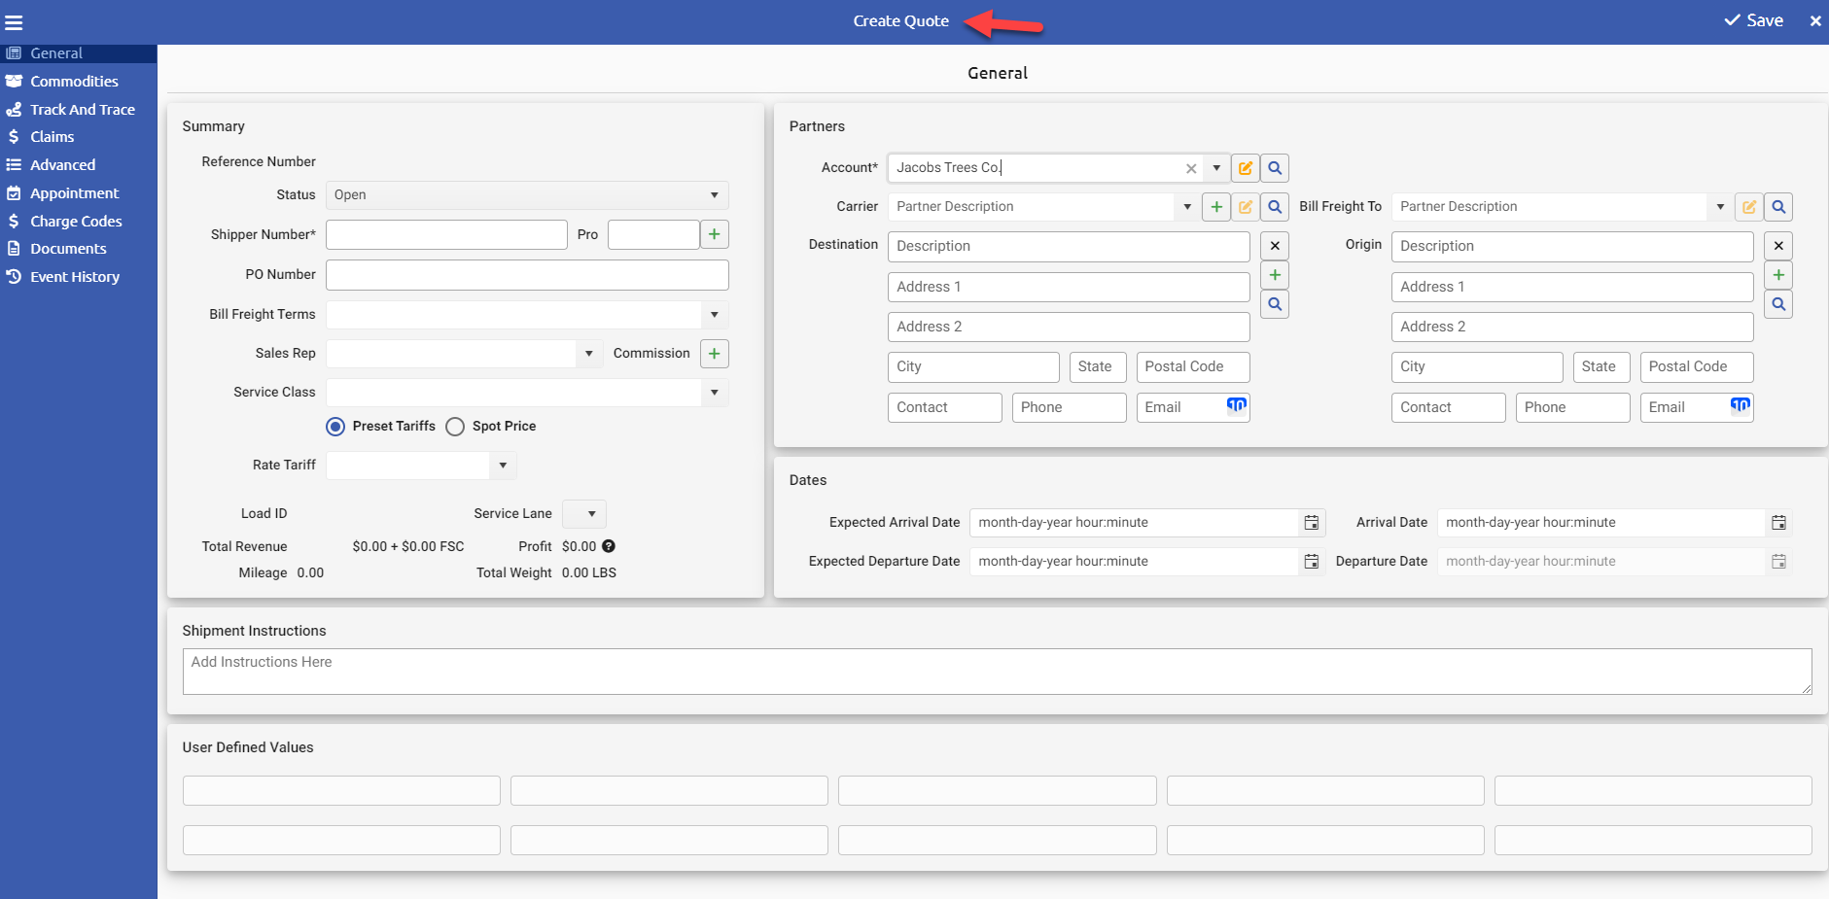This screenshot has height=899, width=1829.
Task: Clear the Account field text
Action: click(x=1191, y=168)
